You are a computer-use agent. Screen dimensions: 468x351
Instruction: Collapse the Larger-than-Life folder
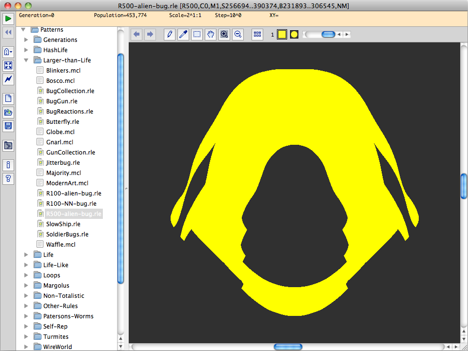pyautogui.click(x=26, y=60)
